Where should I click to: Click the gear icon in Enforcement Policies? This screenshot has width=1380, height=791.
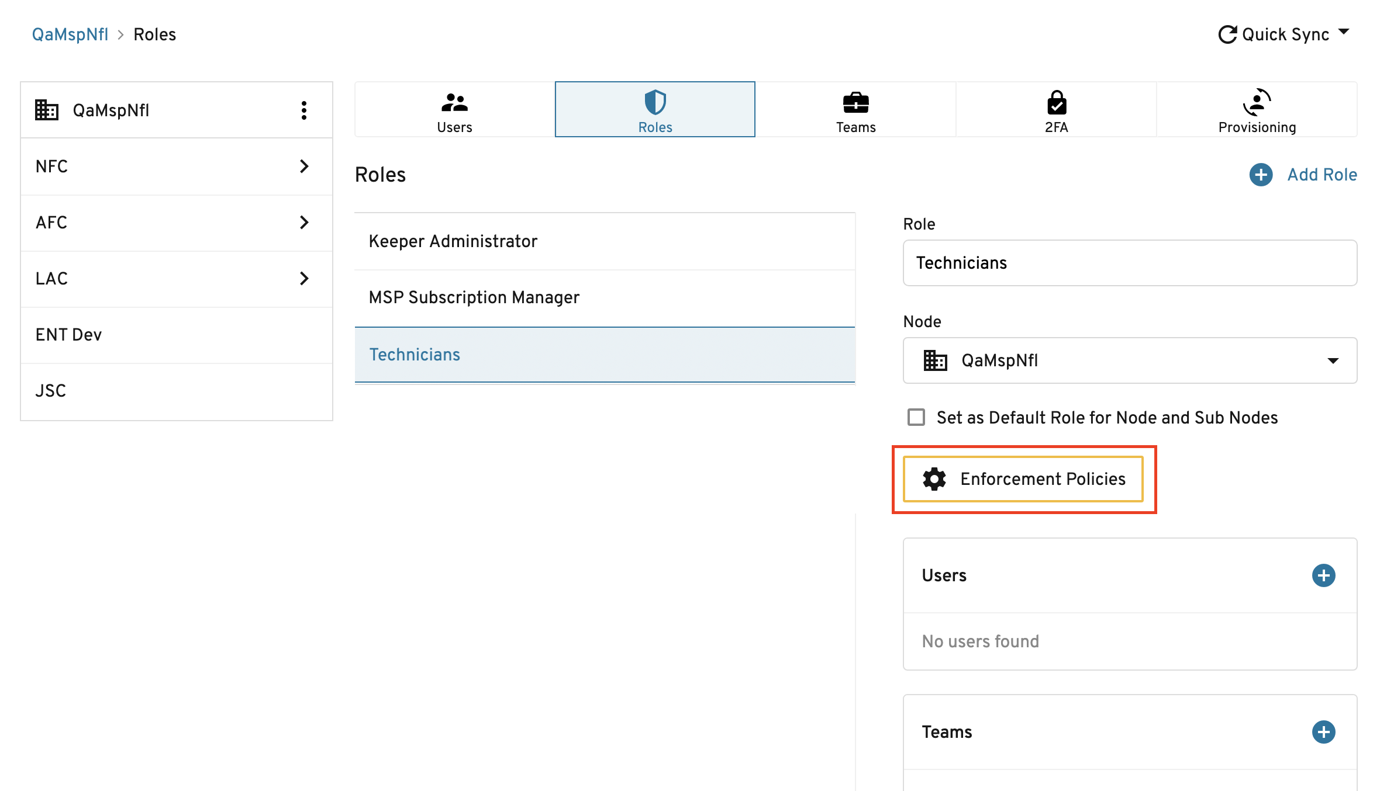(934, 479)
